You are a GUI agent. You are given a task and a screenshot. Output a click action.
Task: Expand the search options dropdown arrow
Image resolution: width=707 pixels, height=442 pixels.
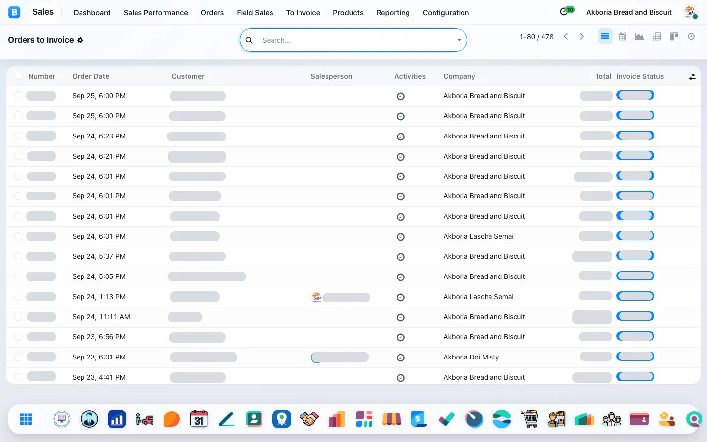coord(459,40)
